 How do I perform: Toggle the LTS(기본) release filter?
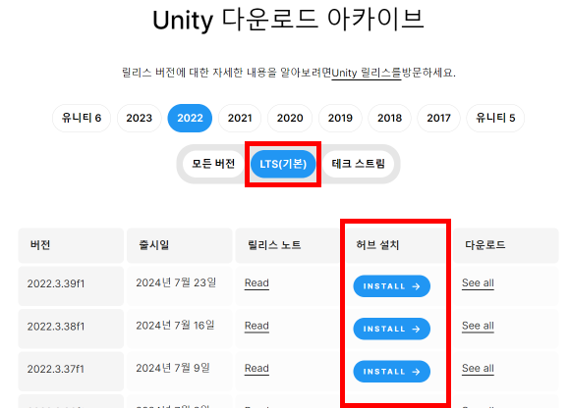coord(283,164)
